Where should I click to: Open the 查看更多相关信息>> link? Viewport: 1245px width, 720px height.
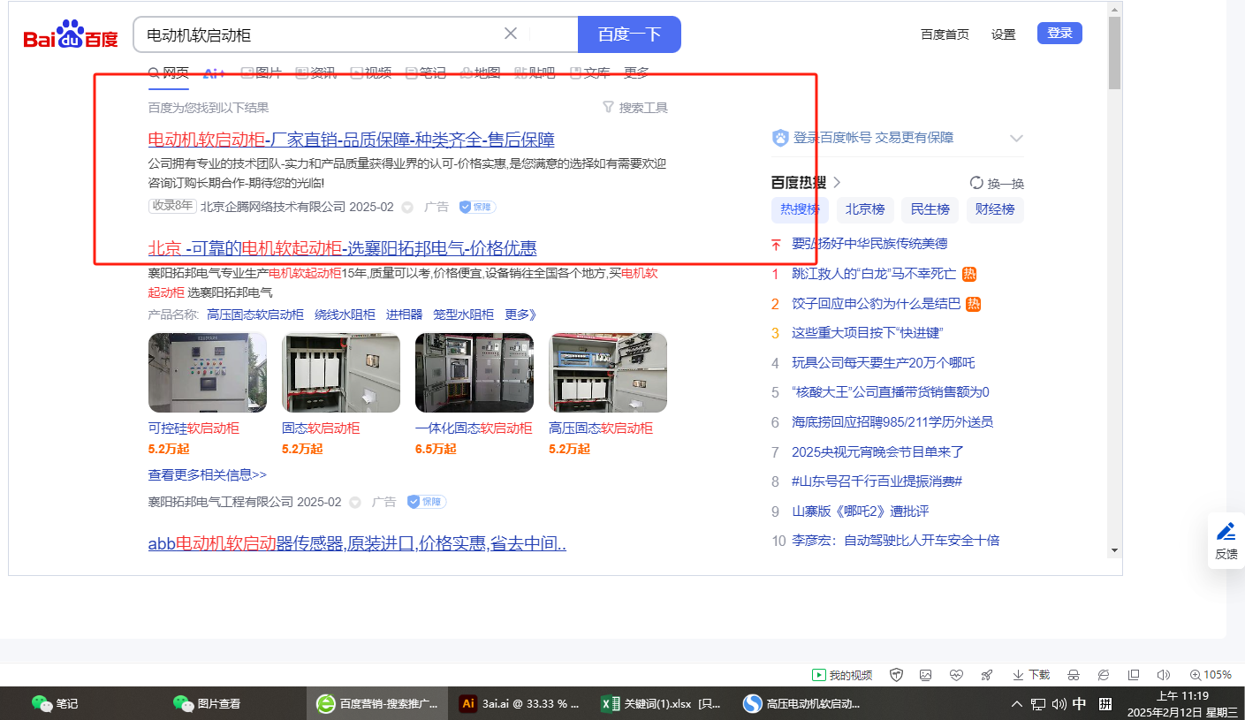[208, 474]
